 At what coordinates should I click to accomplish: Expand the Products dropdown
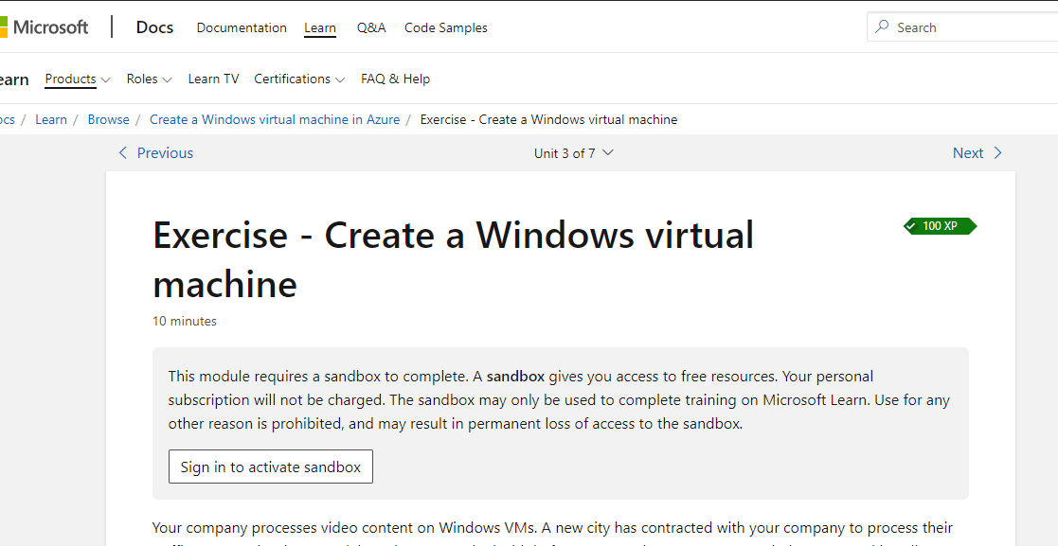78,79
